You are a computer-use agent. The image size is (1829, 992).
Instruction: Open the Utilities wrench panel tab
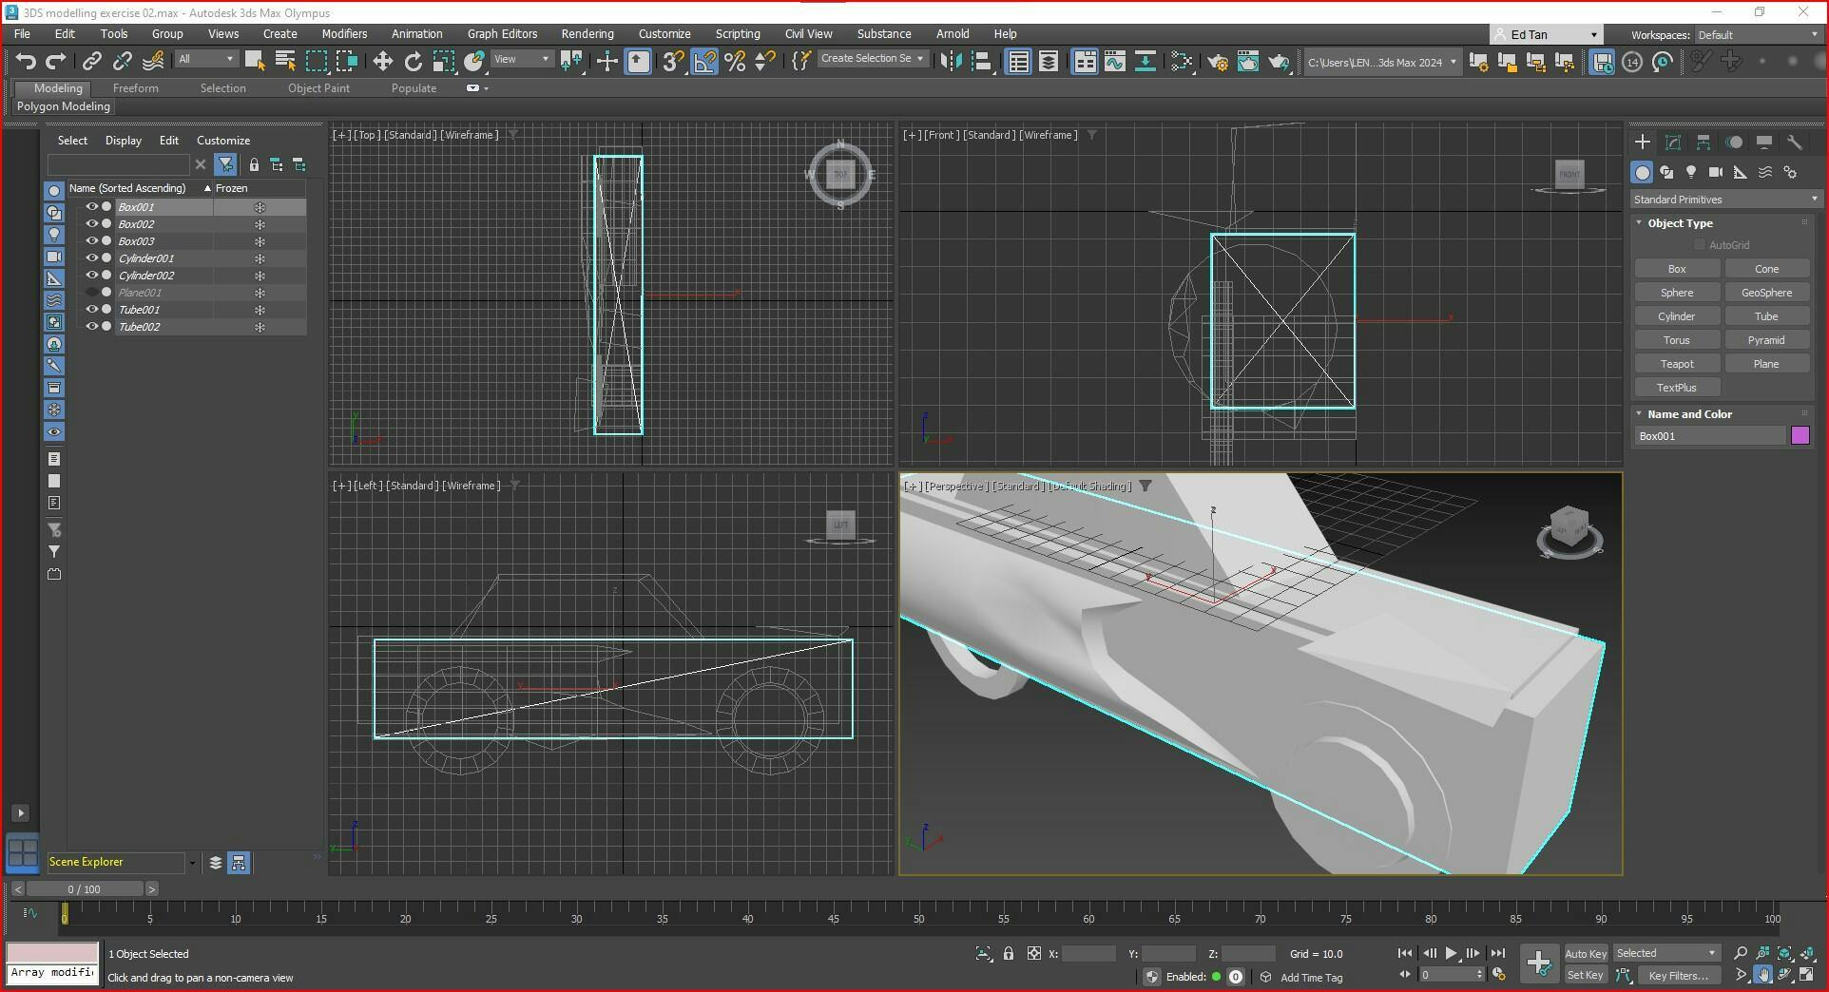1794,143
